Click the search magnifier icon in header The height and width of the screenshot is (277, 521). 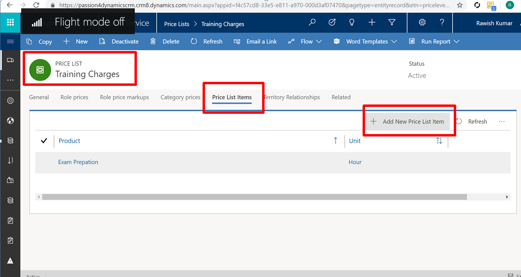[x=312, y=23]
